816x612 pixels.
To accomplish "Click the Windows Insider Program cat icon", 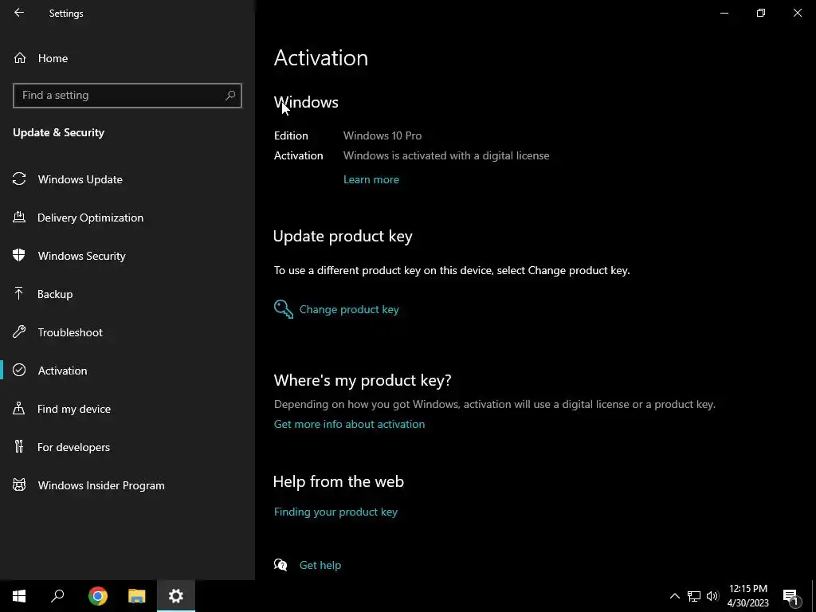I will (x=19, y=485).
